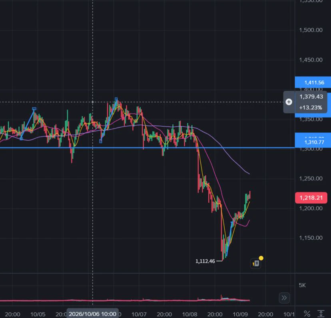Select the 1,411.56 blue price label

[x=313, y=82]
